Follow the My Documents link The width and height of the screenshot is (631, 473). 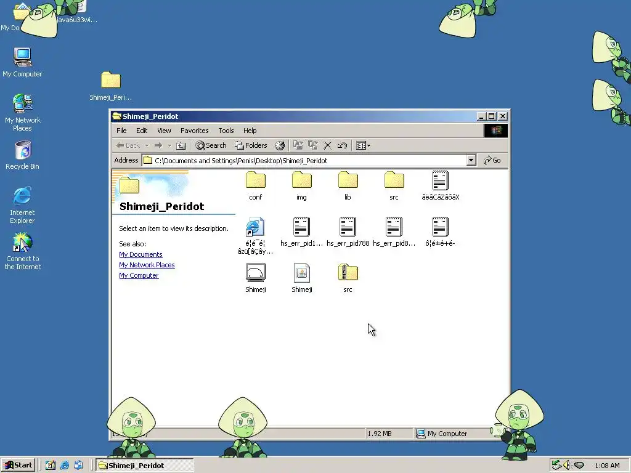(x=141, y=254)
